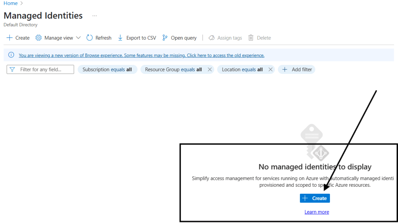
Task: Click the Export to CSV download icon
Action: click(x=120, y=38)
